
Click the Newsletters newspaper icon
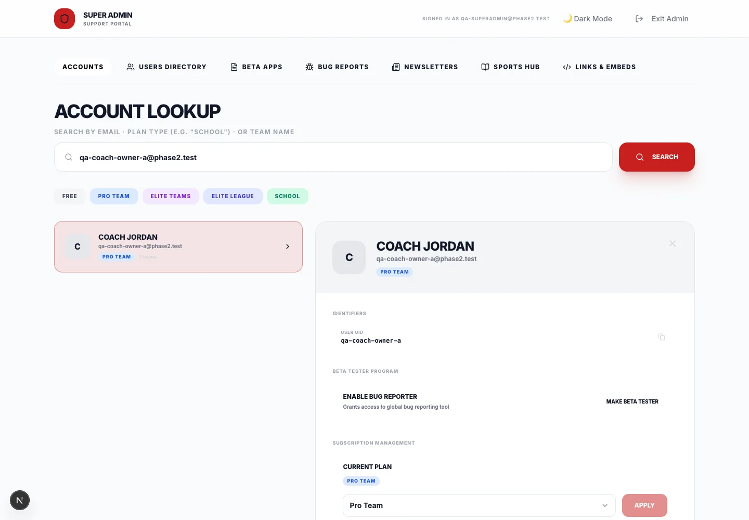(x=396, y=67)
